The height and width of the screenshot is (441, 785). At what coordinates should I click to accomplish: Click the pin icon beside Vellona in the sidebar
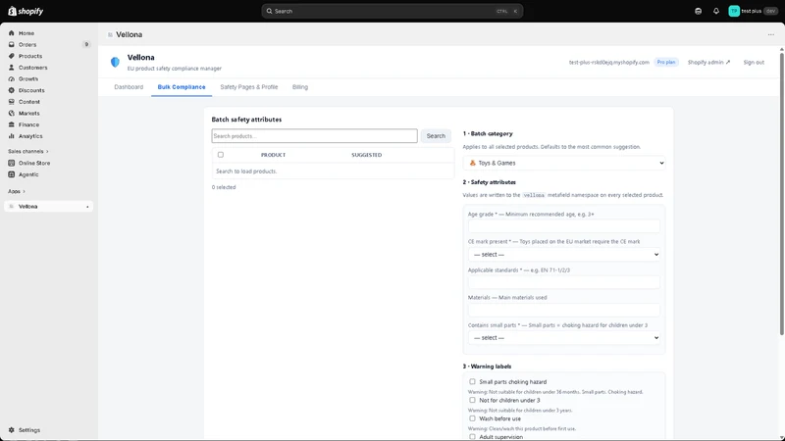pos(87,207)
